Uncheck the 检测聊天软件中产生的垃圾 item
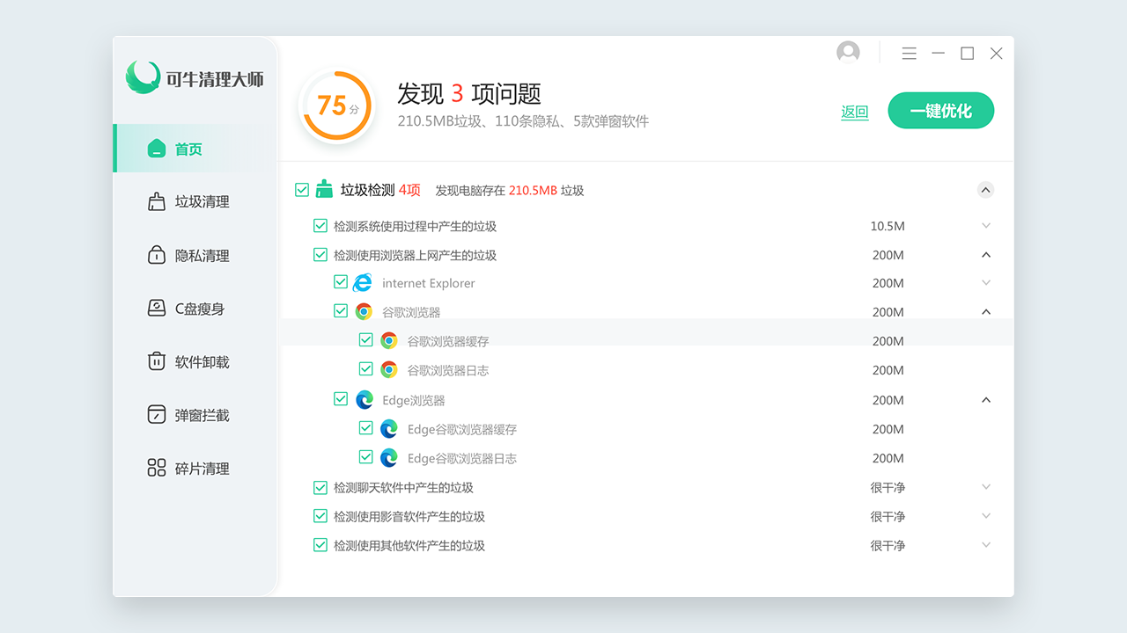The width and height of the screenshot is (1127, 633). pyautogui.click(x=320, y=487)
